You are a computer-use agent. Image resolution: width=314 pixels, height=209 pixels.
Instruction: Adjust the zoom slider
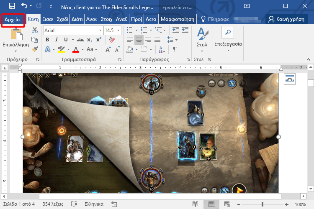coord(263,204)
